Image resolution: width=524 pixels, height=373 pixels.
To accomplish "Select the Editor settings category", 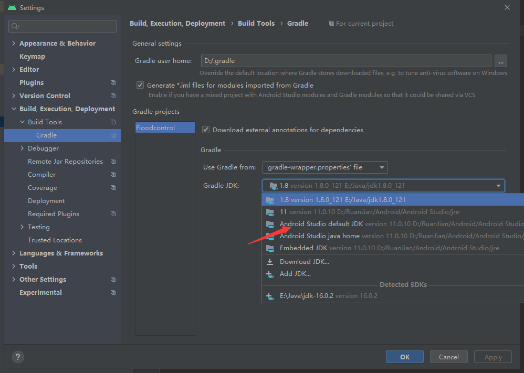I will 29,69.
